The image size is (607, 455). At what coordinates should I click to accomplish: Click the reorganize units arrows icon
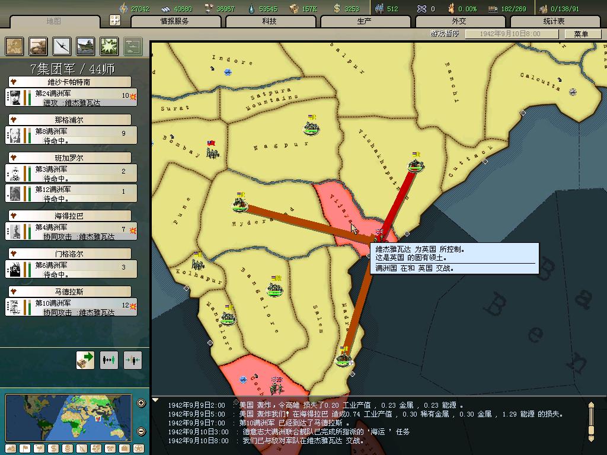[109, 360]
